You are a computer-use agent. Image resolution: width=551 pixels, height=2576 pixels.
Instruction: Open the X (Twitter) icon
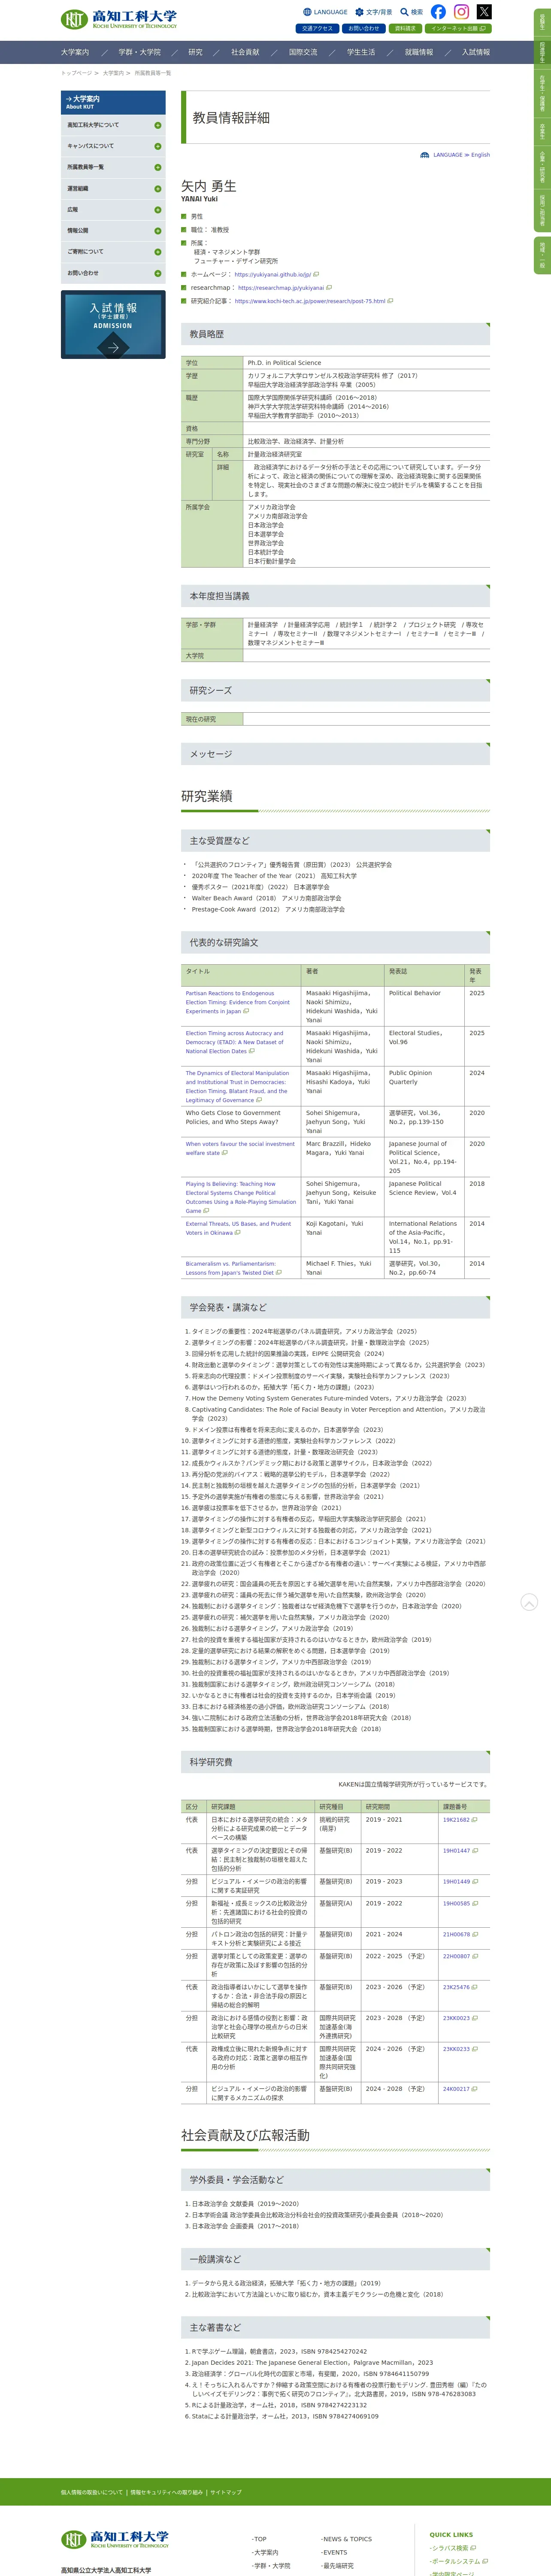click(484, 12)
